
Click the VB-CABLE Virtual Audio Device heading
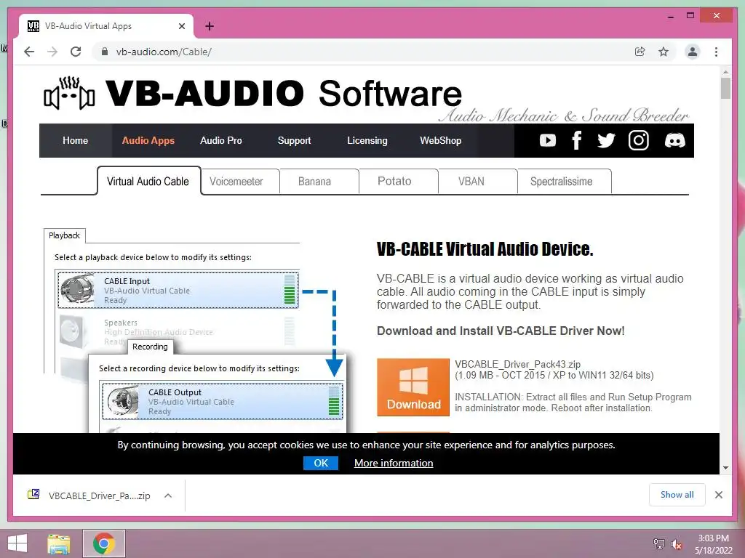click(x=485, y=249)
